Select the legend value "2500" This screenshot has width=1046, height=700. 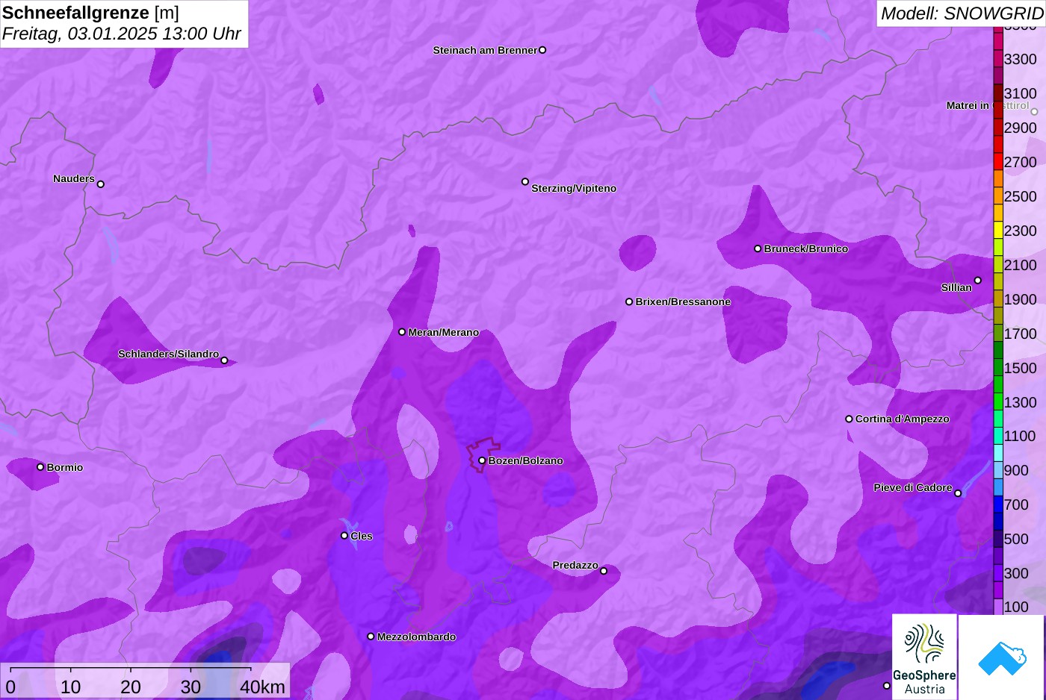tap(1020, 196)
